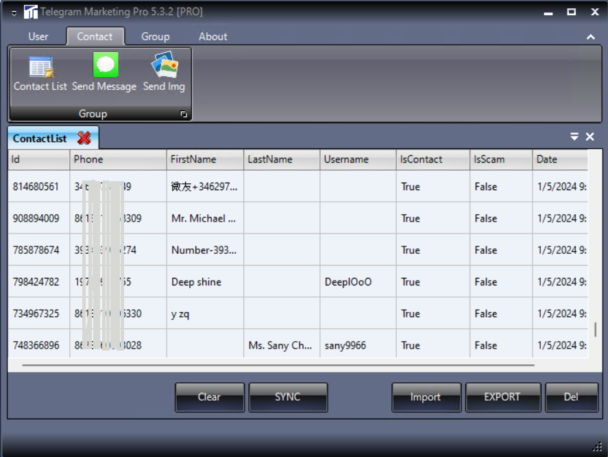
Task: Open the Group ribbon tab
Action: pos(155,36)
